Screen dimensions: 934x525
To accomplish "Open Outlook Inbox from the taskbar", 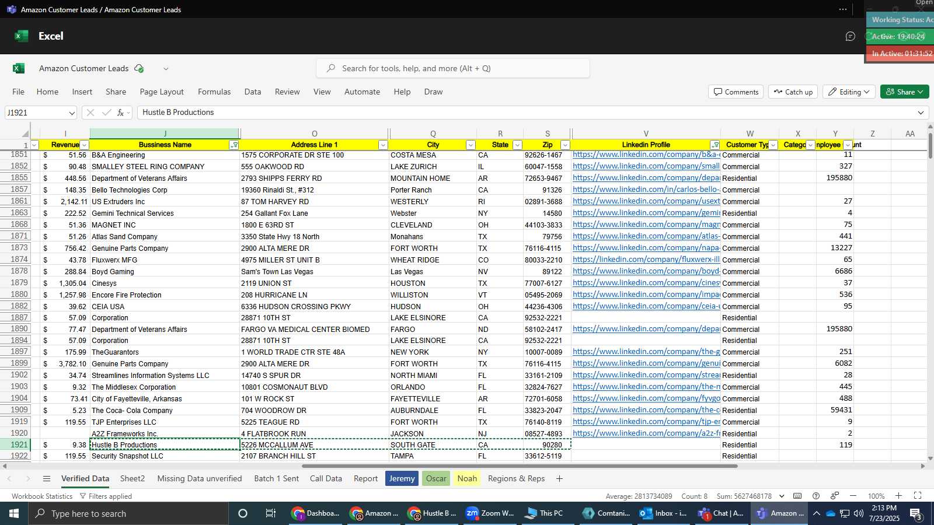I will click(664, 513).
